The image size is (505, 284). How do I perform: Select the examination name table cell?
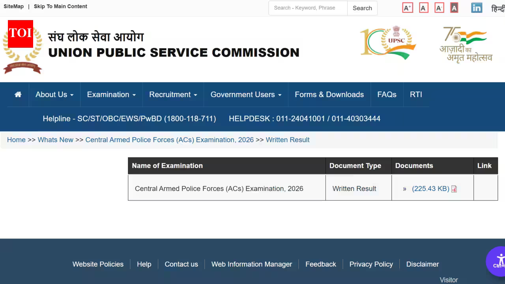[x=227, y=188]
